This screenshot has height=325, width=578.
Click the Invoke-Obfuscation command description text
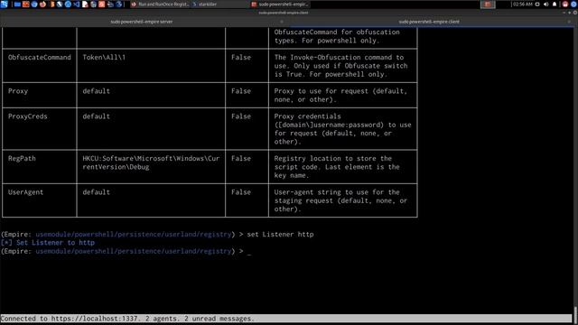pyautogui.click(x=341, y=66)
